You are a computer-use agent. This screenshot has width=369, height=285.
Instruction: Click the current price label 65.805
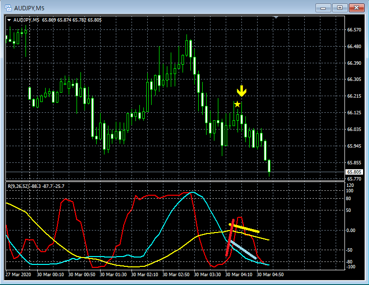354,172
